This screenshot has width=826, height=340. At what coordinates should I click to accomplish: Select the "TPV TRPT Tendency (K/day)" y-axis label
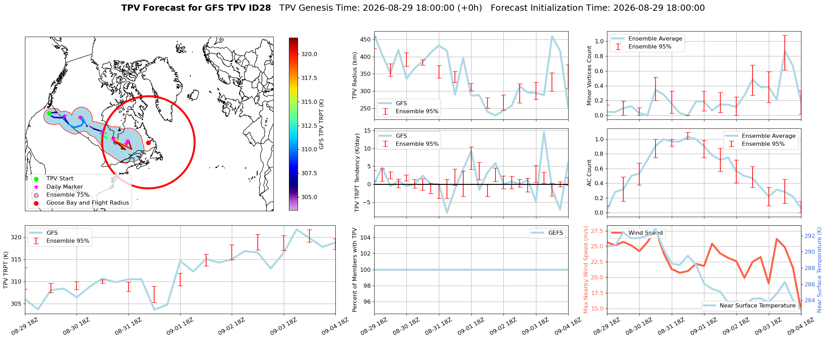(357, 173)
